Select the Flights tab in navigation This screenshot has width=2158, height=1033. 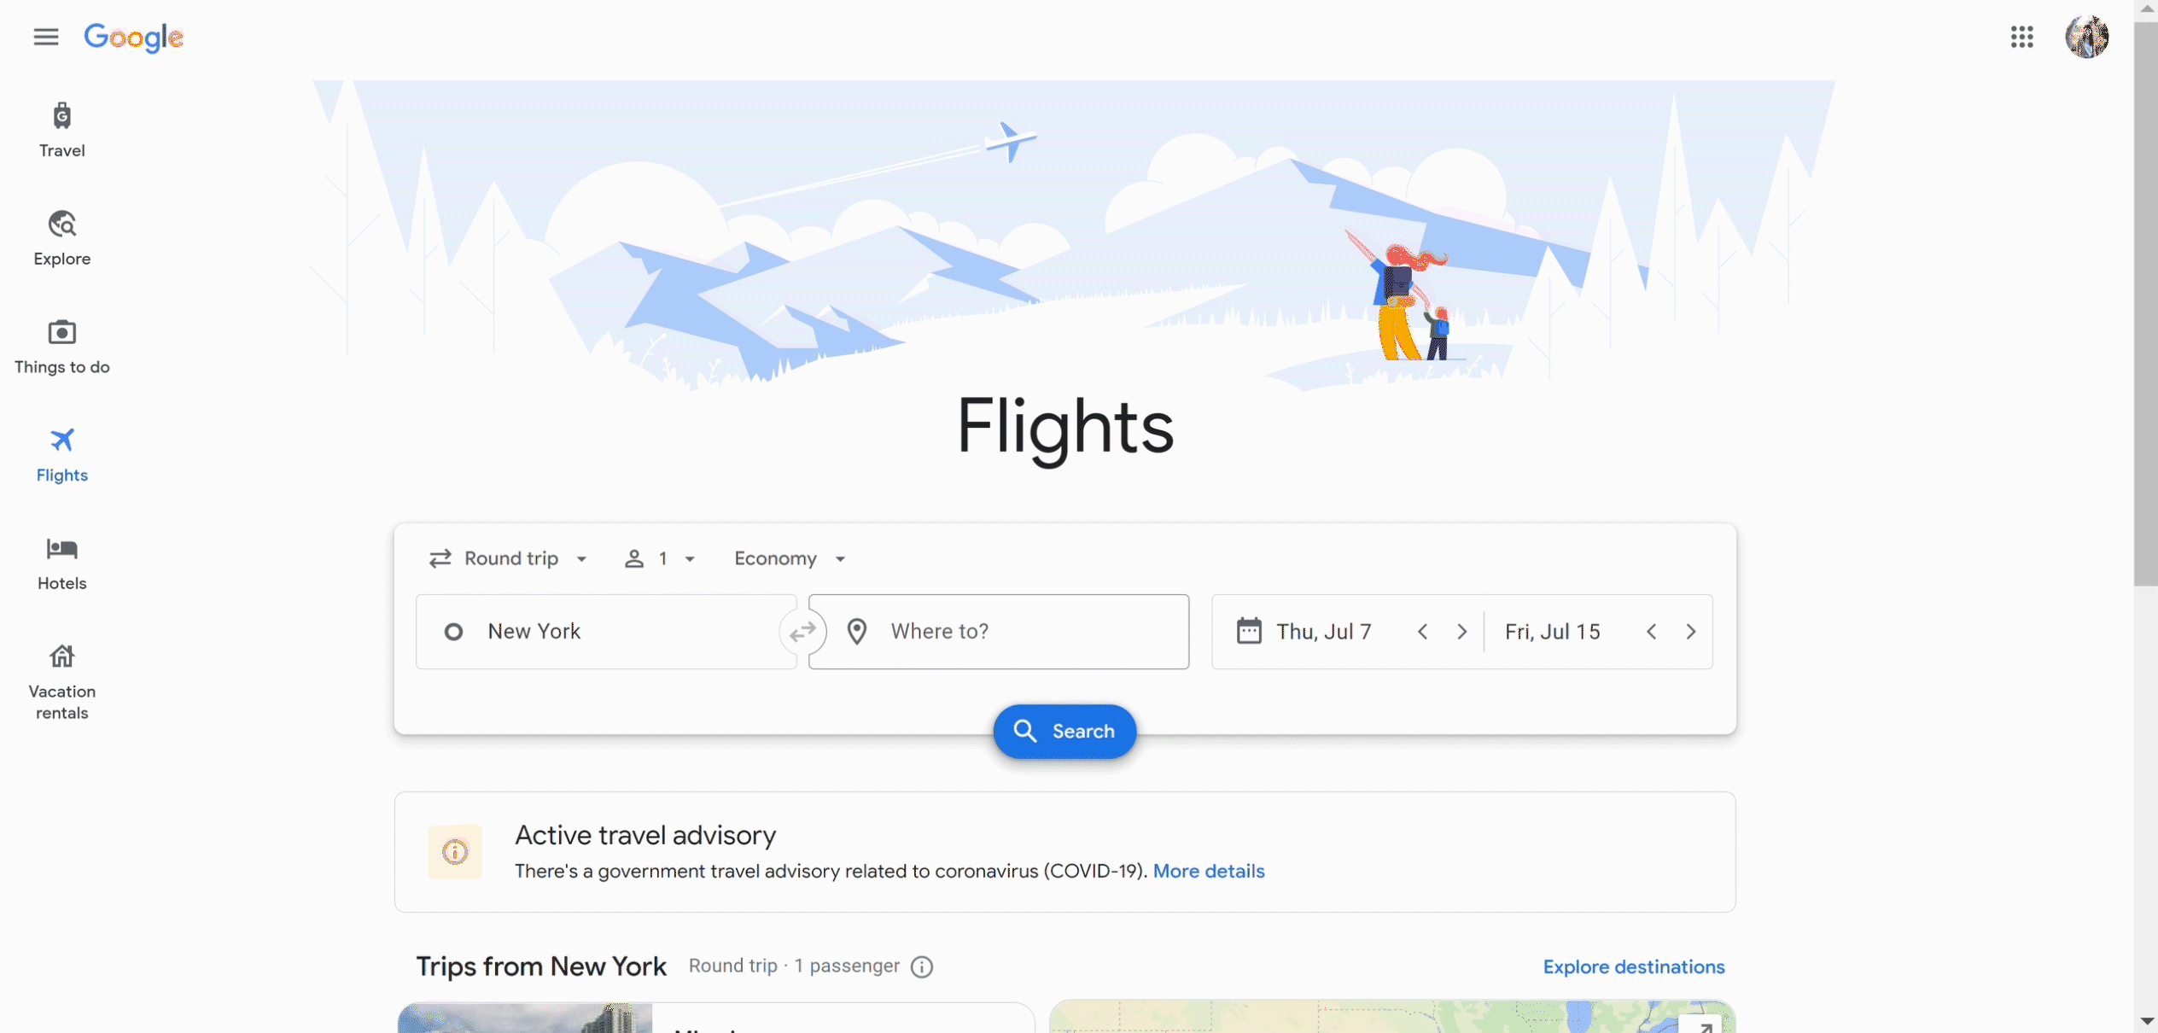tap(61, 455)
